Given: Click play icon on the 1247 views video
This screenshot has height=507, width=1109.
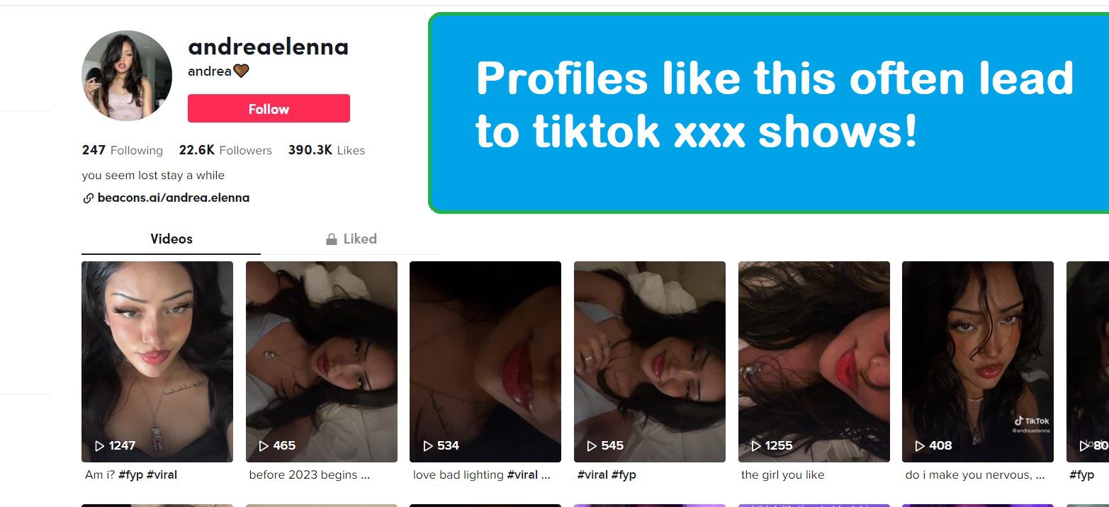Looking at the screenshot, I should [99, 446].
